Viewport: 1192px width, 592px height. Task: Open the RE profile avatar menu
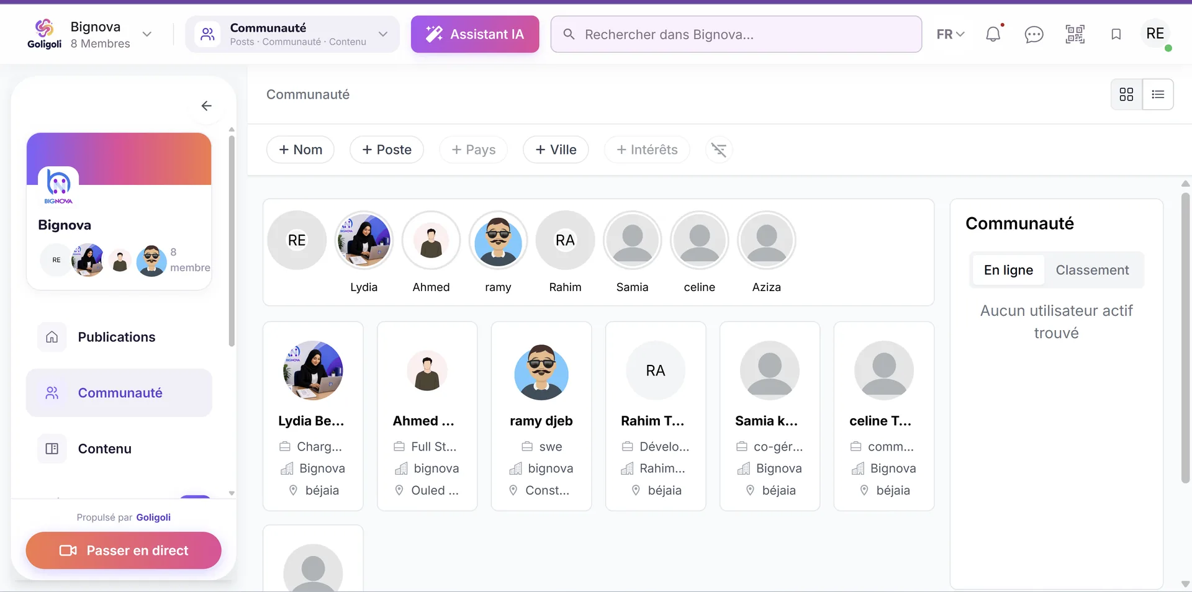(1155, 34)
